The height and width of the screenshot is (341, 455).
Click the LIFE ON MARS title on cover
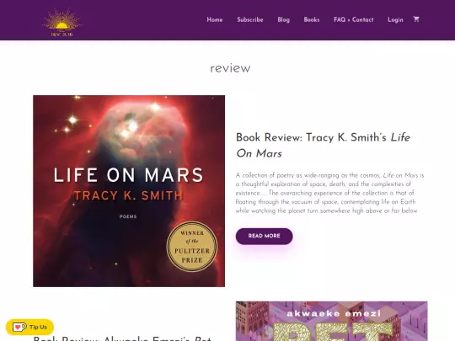click(x=128, y=175)
